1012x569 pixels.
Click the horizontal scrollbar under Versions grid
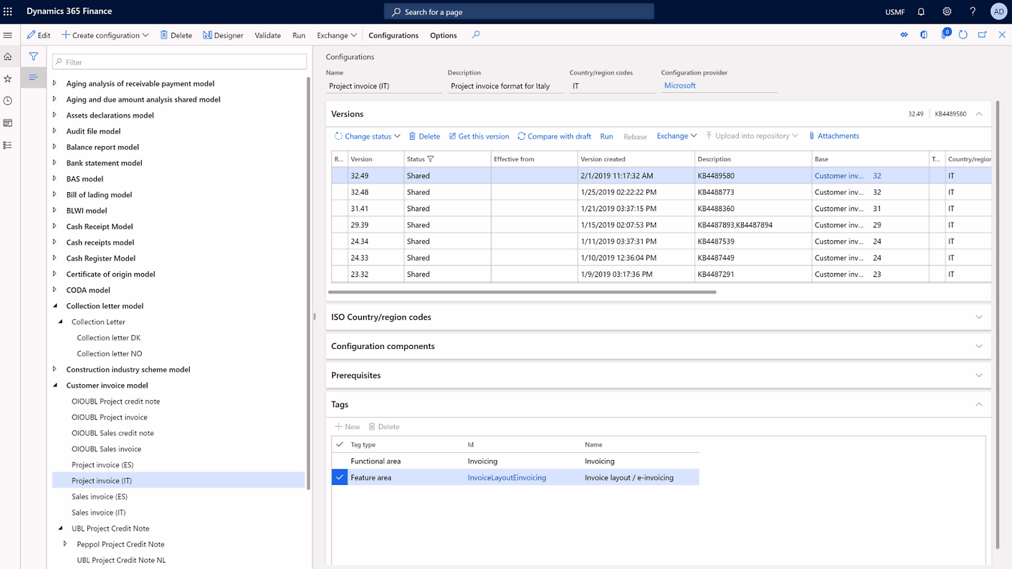[522, 292]
